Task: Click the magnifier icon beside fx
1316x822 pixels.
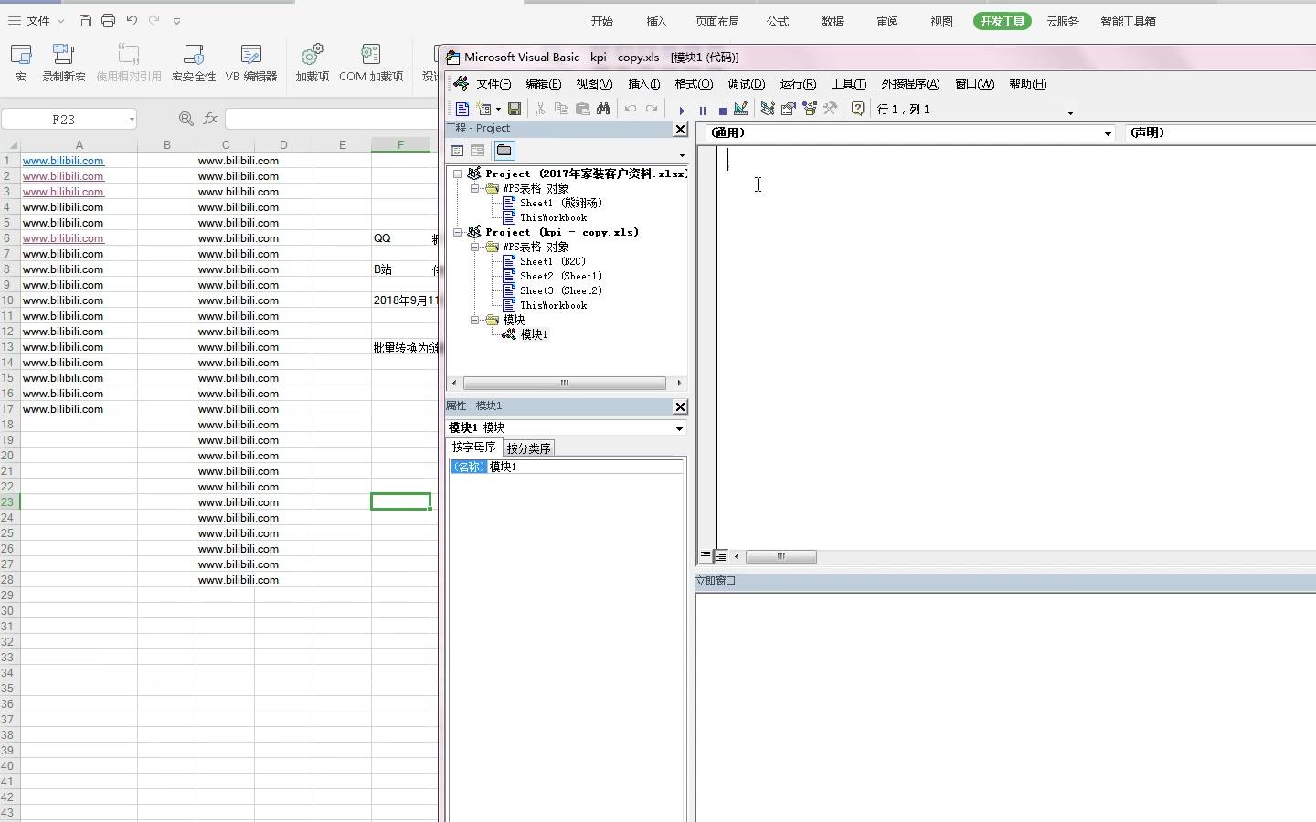Action: point(186,119)
